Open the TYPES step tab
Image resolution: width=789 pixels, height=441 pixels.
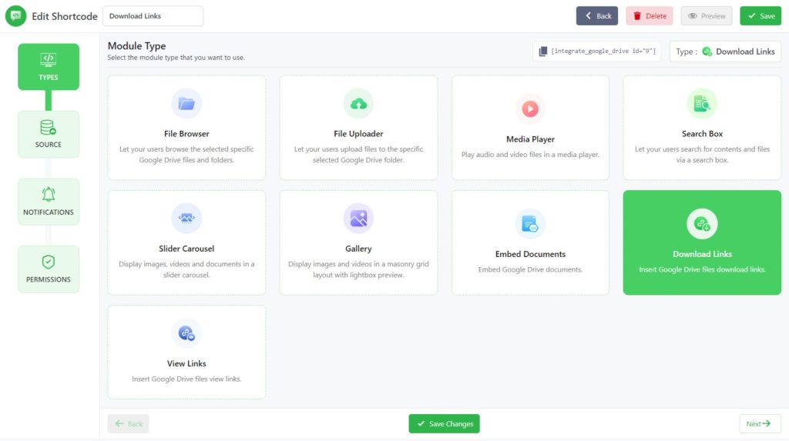pyautogui.click(x=49, y=67)
